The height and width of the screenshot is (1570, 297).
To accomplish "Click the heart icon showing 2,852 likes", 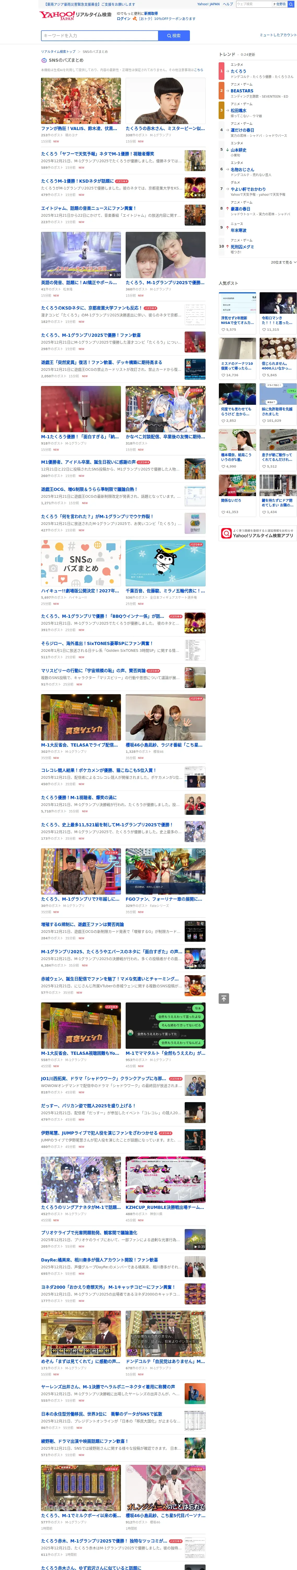I will coord(223,420).
